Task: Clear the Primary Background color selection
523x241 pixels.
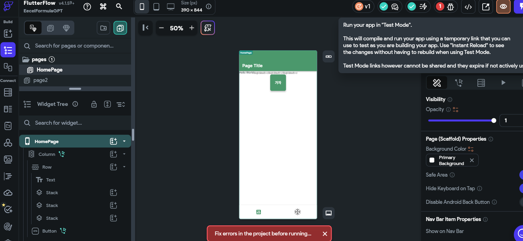Action: (472, 160)
